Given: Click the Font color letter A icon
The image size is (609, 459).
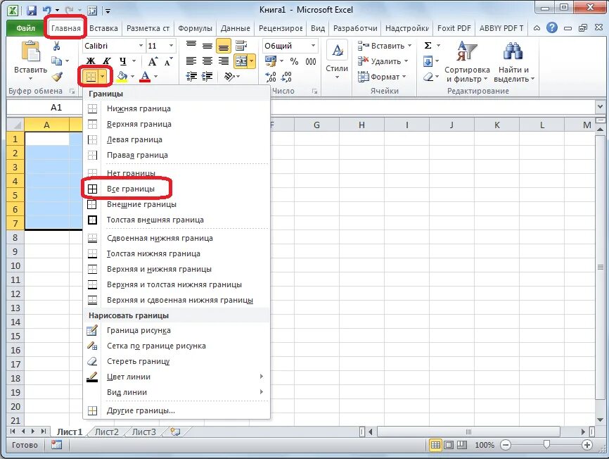Looking at the screenshot, I should click(x=146, y=76).
